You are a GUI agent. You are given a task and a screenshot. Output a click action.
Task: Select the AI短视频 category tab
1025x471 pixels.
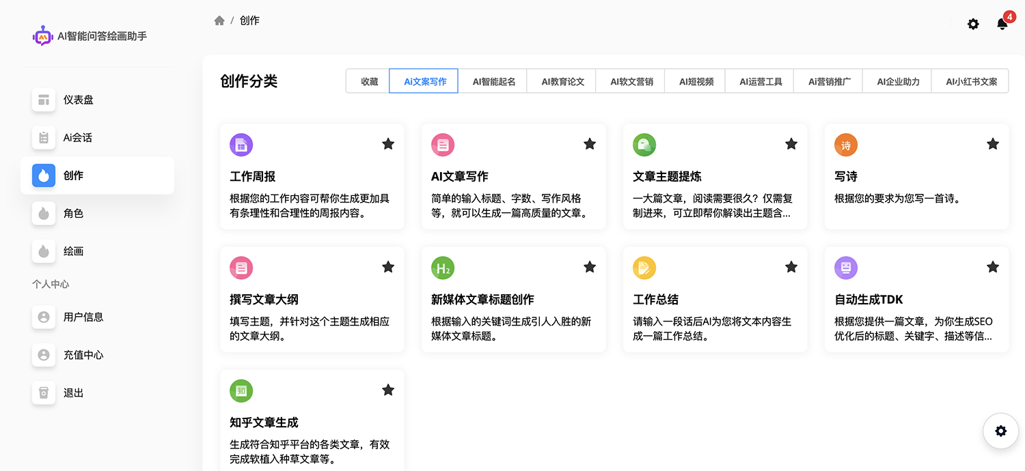click(x=696, y=81)
